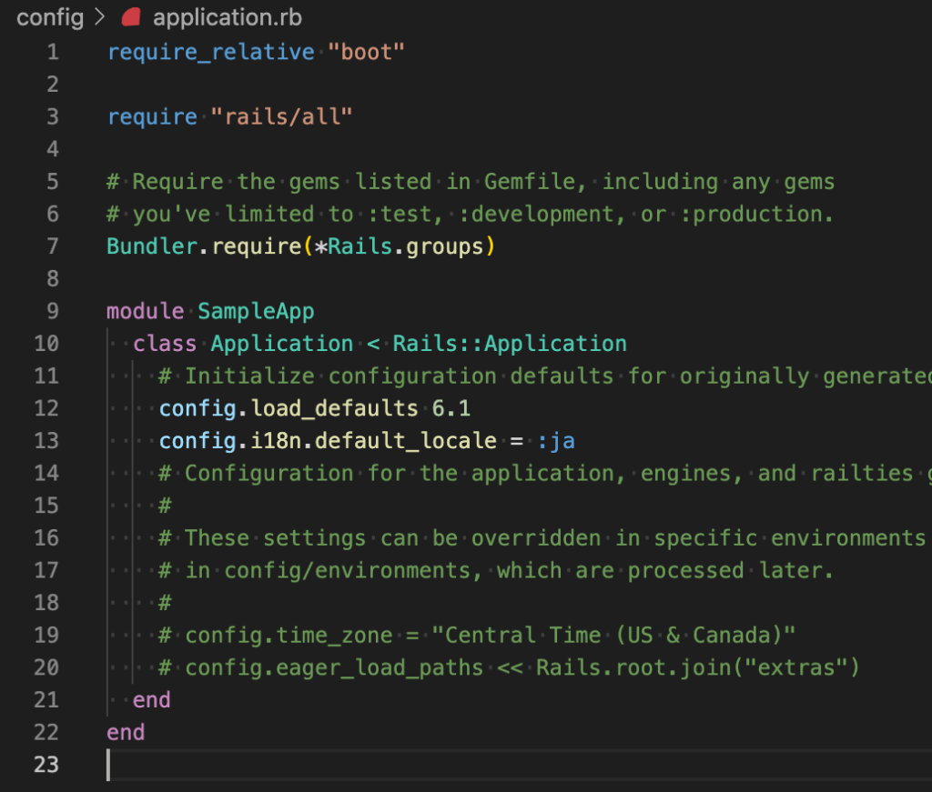Expand the breadcrumb chevron after config
Viewport: 932px width, 792px height.
click(100, 17)
